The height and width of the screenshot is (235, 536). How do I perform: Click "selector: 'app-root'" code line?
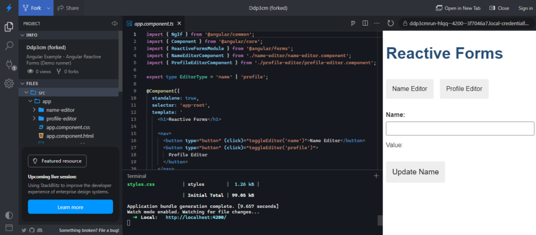coord(180,105)
